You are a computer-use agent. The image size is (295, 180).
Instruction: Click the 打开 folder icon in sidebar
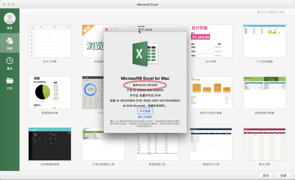click(9, 81)
